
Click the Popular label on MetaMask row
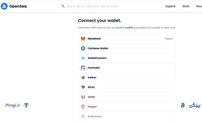point(169,39)
